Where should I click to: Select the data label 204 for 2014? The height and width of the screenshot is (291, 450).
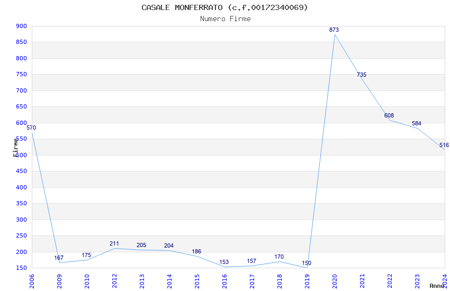[169, 245]
